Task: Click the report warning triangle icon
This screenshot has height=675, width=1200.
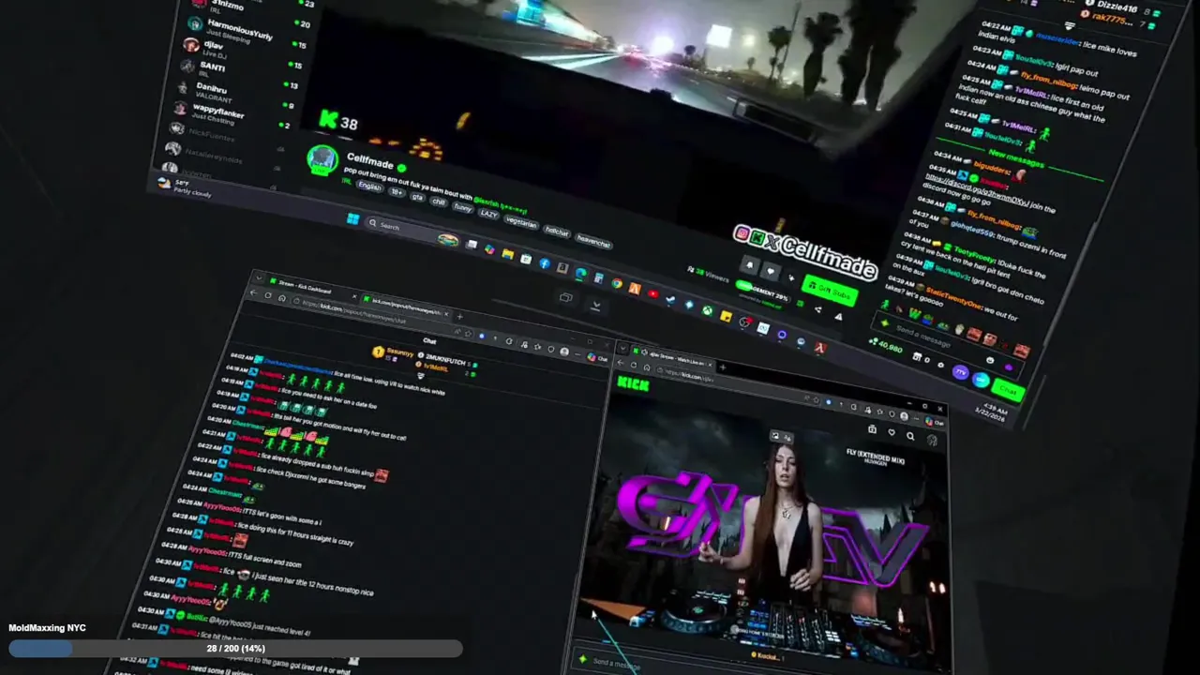Action: click(x=839, y=316)
